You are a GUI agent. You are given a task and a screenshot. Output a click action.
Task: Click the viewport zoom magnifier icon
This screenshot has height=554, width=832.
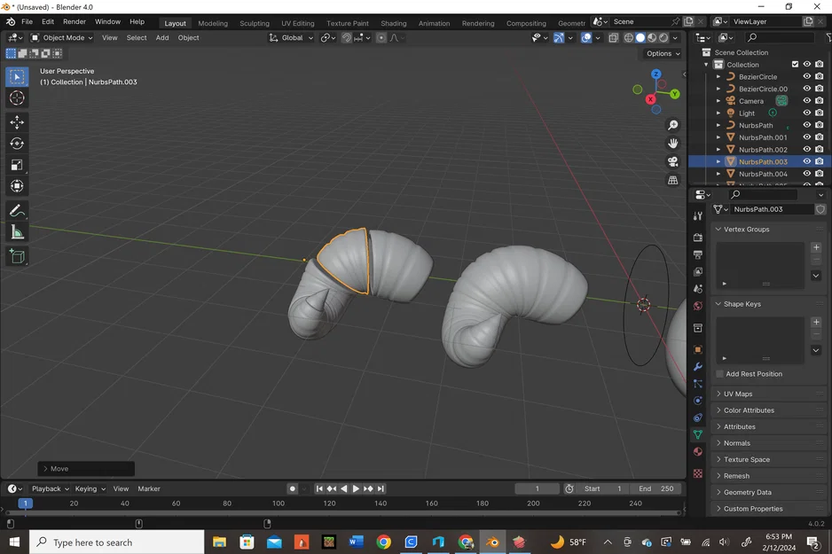pyautogui.click(x=673, y=125)
